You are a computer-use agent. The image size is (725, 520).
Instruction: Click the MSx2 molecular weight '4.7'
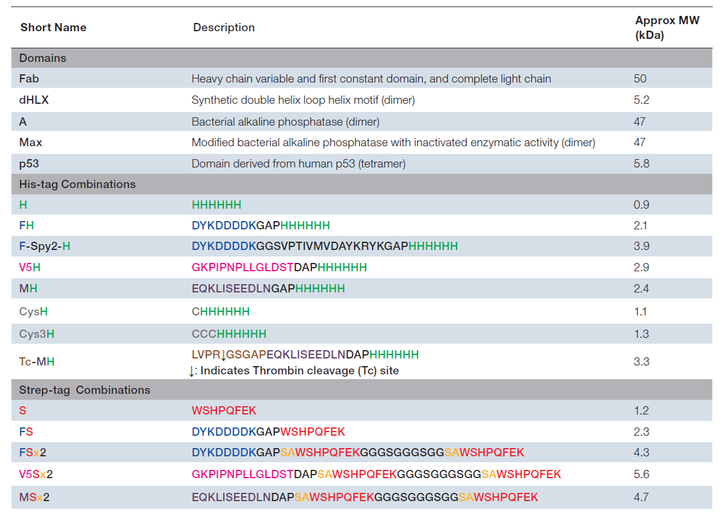tap(641, 498)
